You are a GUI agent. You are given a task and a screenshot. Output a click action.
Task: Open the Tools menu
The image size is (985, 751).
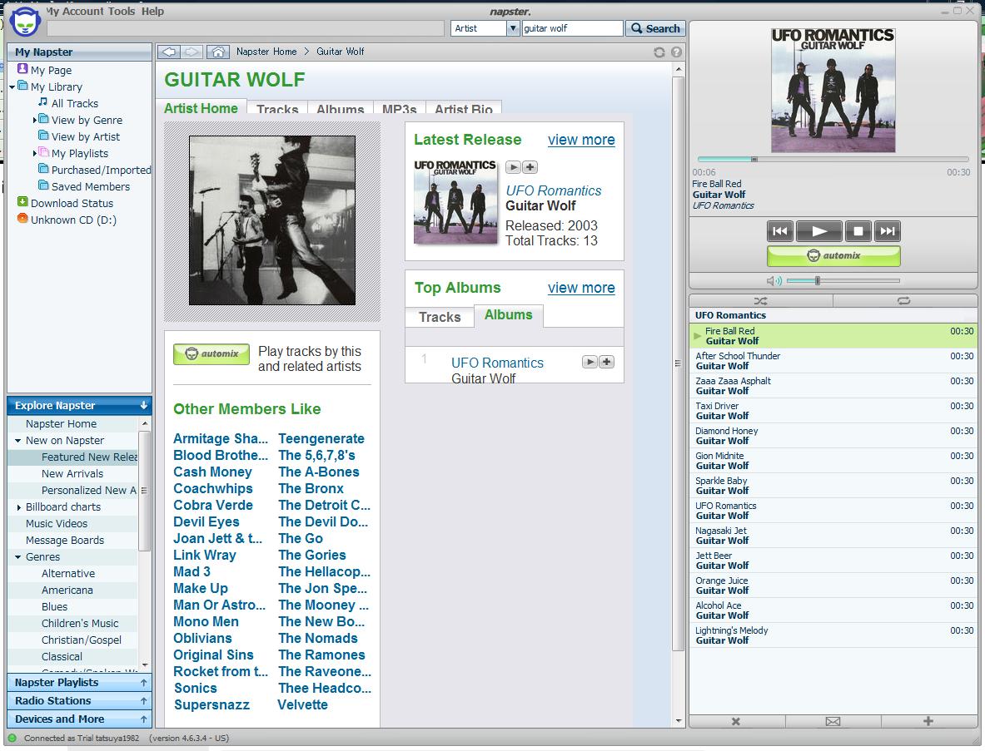(122, 12)
